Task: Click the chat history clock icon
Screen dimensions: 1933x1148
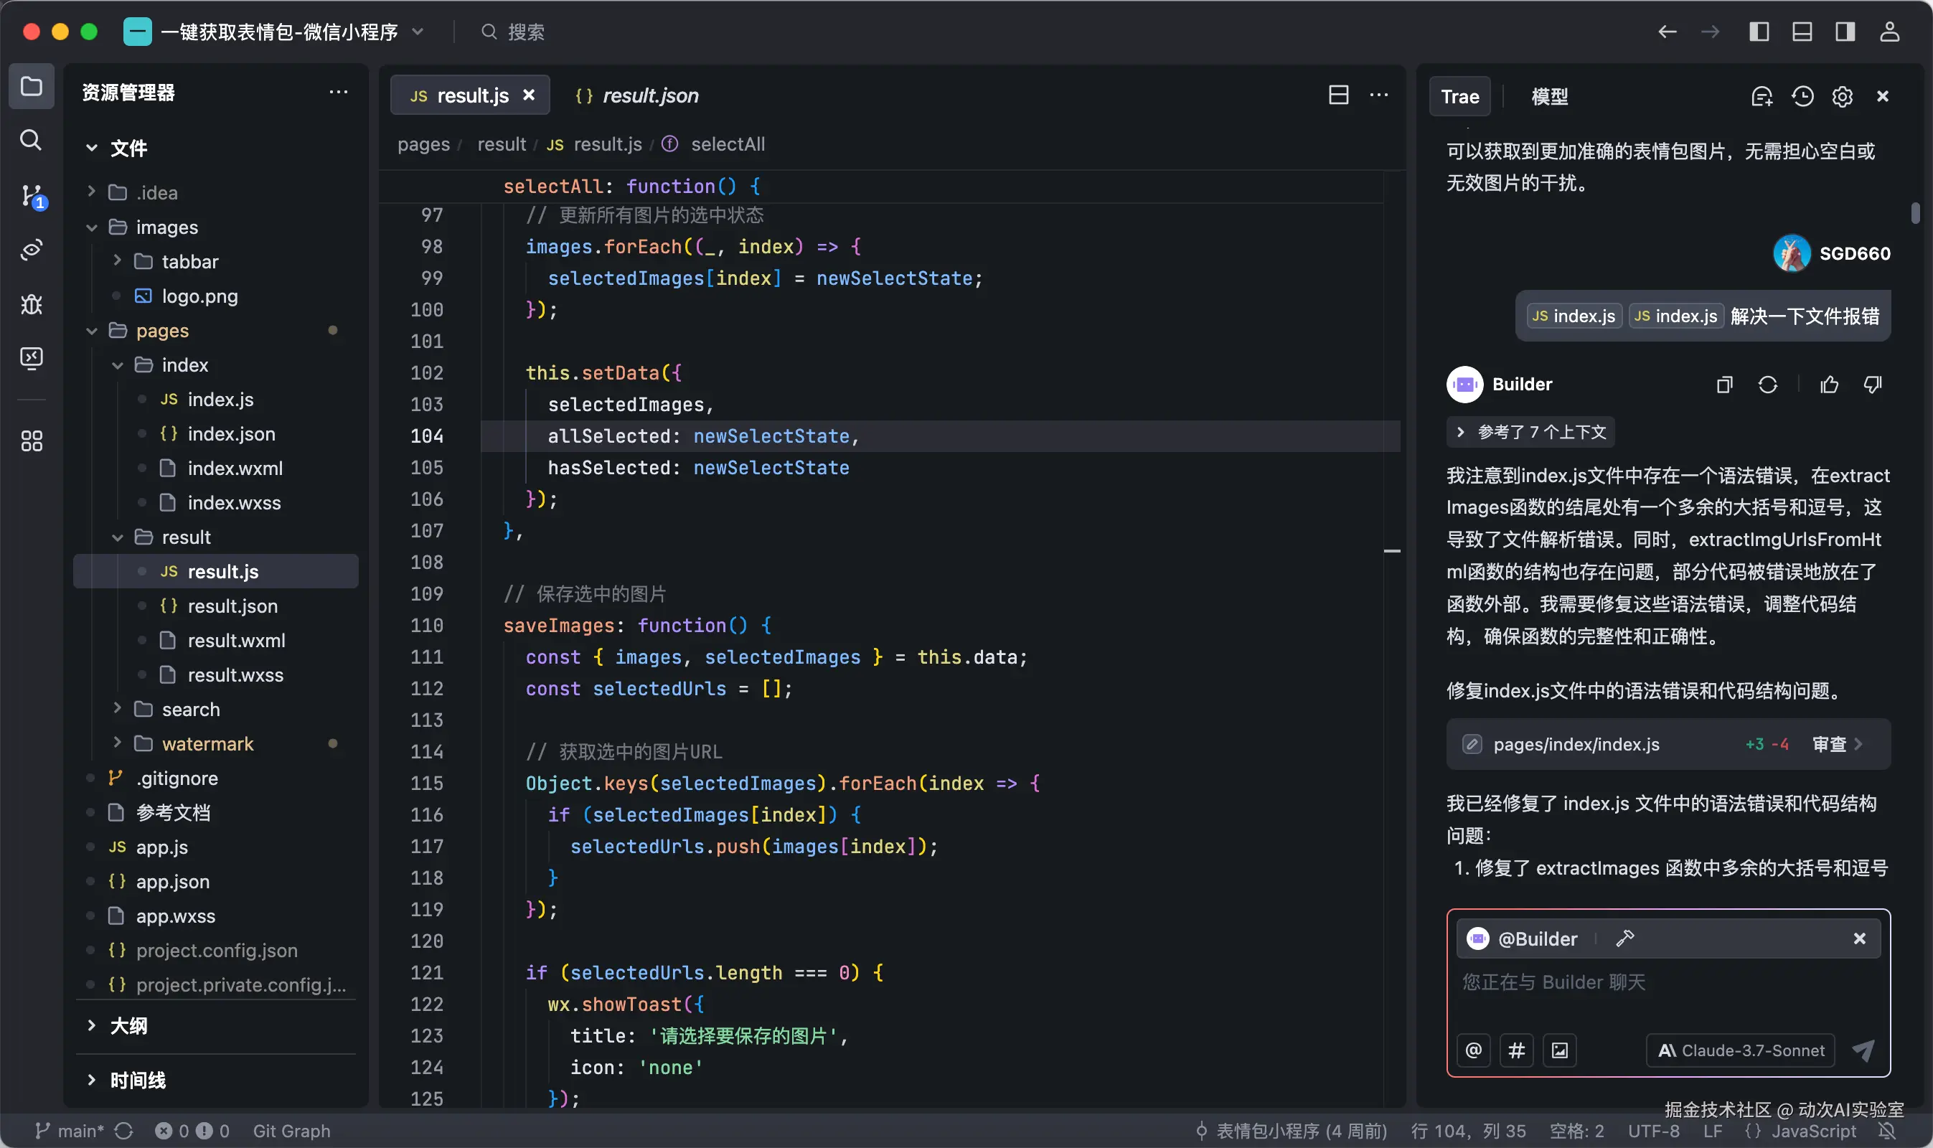Action: click(x=1802, y=97)
